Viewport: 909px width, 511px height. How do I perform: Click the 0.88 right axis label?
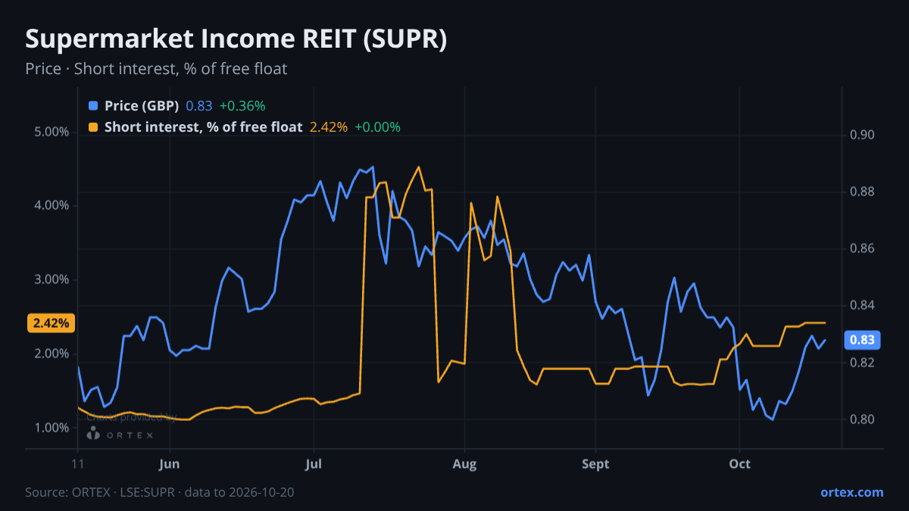[x=862, y=192]
